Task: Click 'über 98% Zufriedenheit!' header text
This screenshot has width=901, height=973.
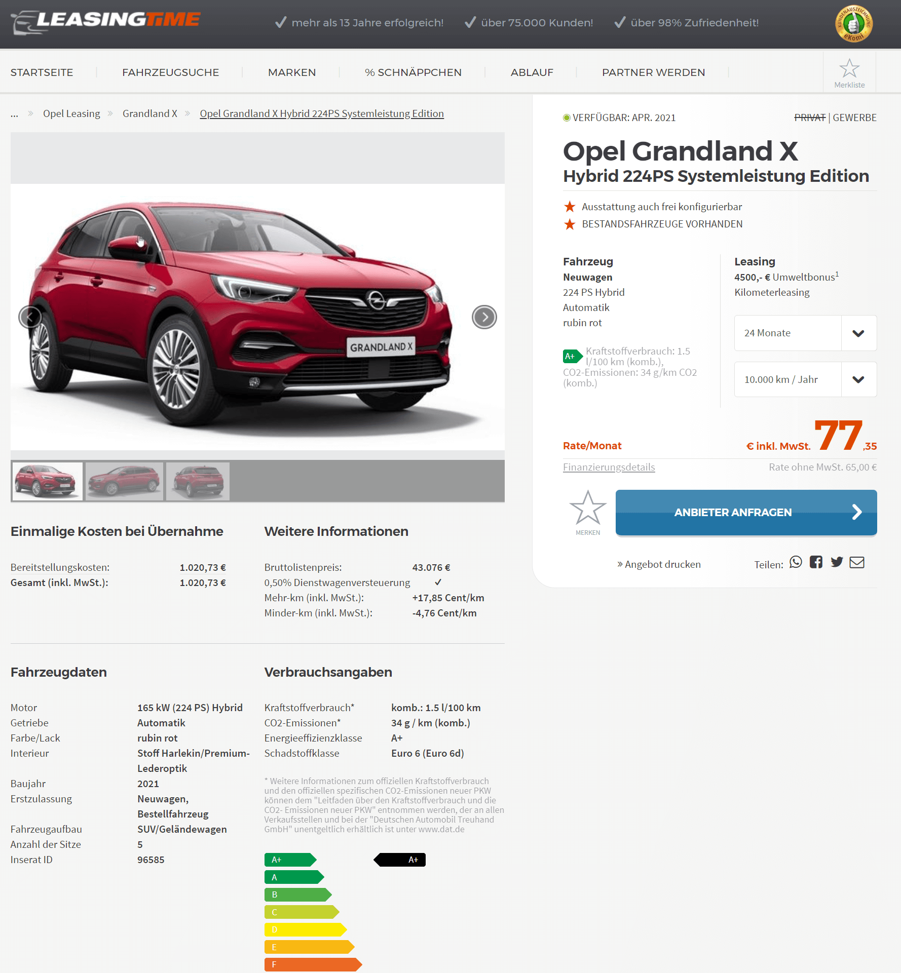Action: (x=694, y=23)
